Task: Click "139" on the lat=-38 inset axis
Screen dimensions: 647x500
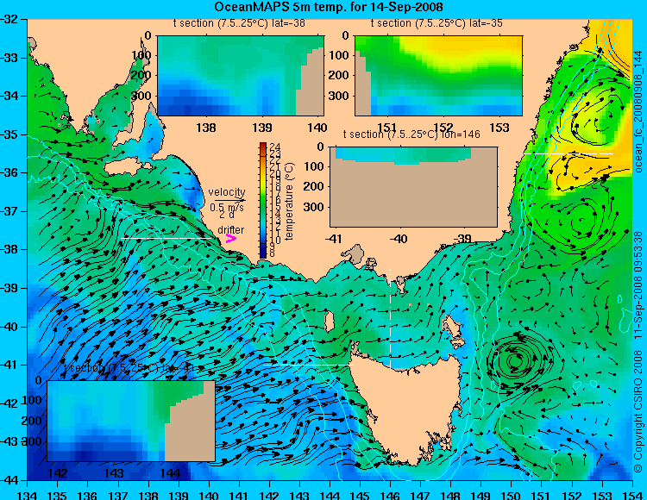Action: point(262,128)
